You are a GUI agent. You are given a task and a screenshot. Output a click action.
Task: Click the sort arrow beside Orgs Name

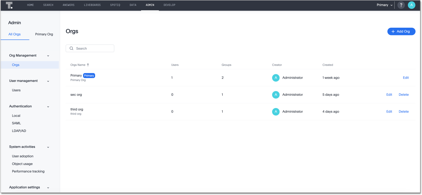88,65
